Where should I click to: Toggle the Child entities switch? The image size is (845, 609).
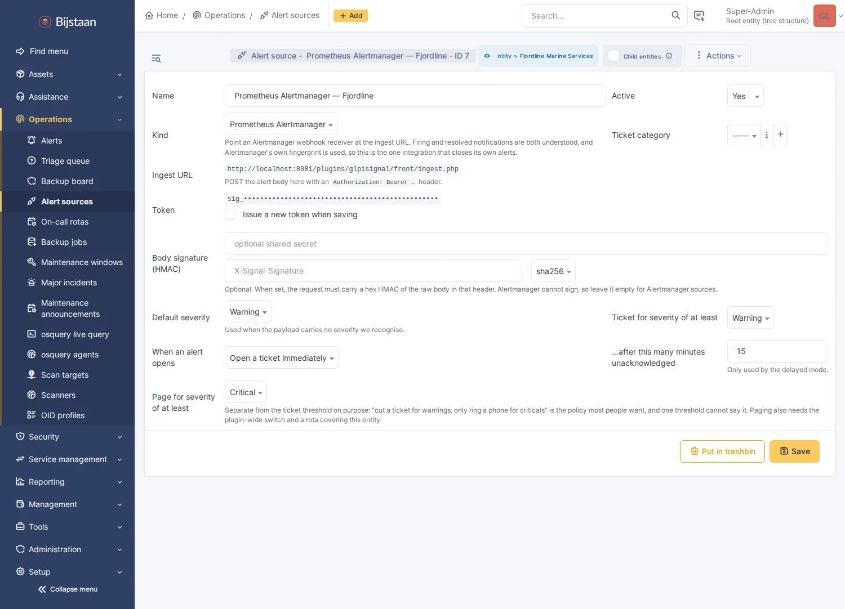613,56
